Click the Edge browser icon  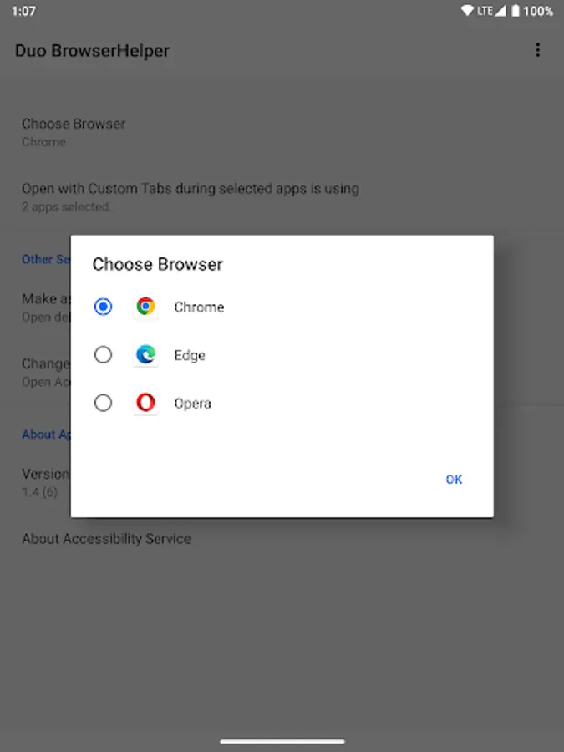[x=145, y=355]
